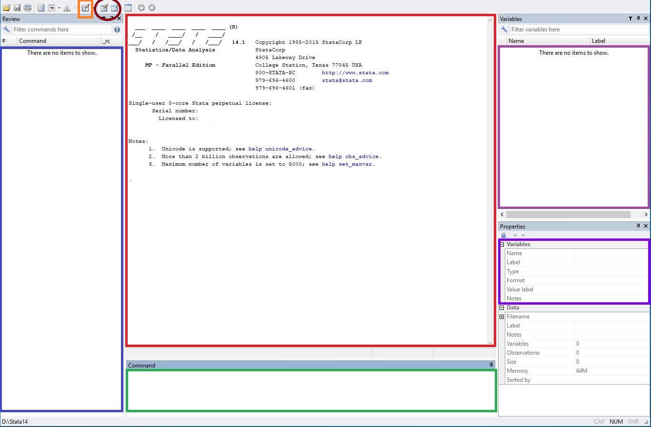Click the Clear --more-- down arrow icon
The image size is (651, 427).
pyautogui.click(x=141, y=8)
